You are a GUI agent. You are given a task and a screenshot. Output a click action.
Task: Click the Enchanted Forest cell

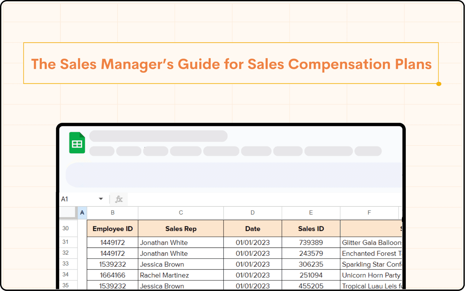point(371,253)
